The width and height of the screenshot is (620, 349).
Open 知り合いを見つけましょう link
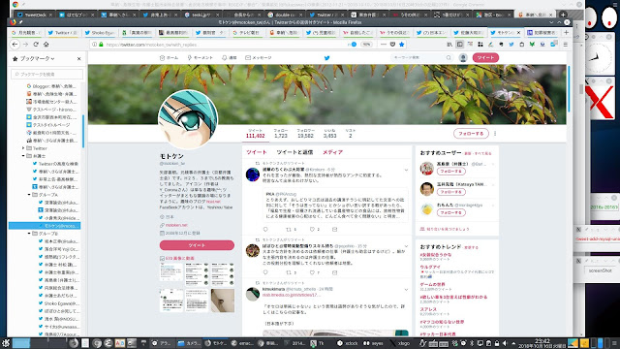coord(448,229)
